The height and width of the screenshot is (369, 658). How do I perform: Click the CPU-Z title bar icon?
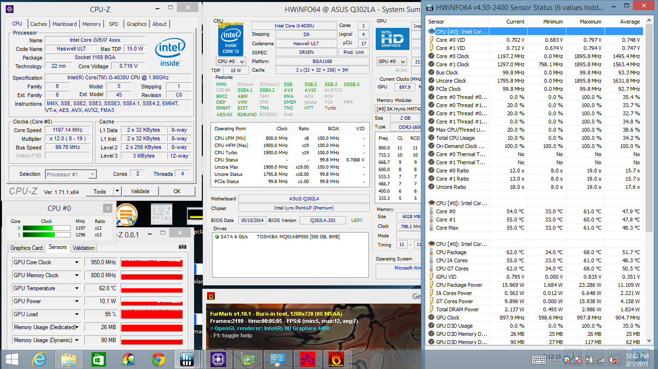point(9,9)
